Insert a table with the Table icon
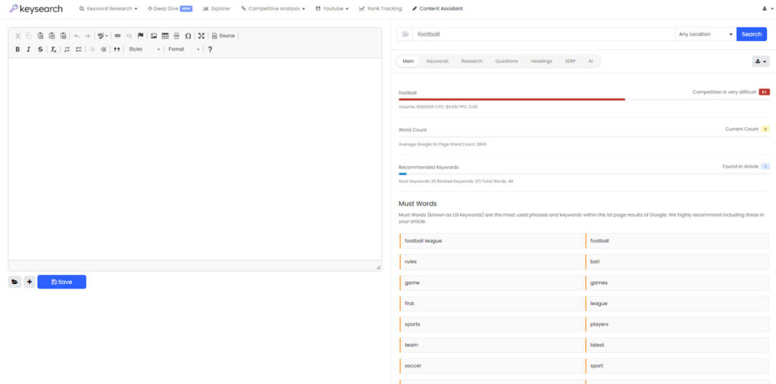Screen dimensions: 776x384 click(165, 36)
